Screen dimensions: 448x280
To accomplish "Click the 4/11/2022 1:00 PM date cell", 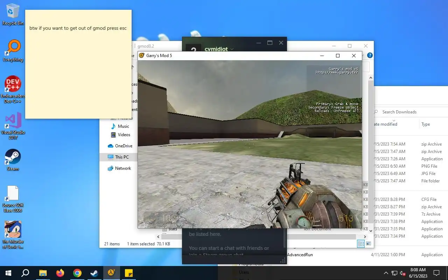I will [x=388, y=255].
